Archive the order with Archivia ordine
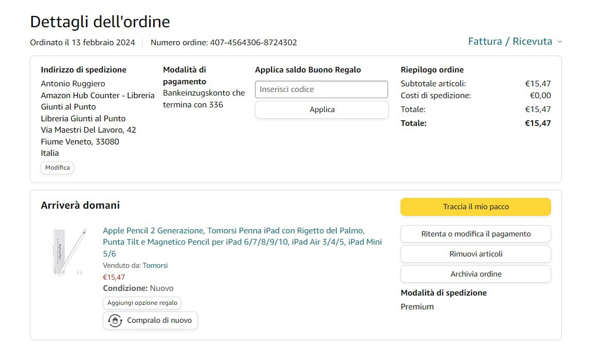This screenshot has width=602, height=348. [x=476, y=274]
